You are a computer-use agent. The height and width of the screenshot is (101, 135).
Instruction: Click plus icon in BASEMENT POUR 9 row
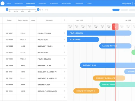[x=65, y=46]
